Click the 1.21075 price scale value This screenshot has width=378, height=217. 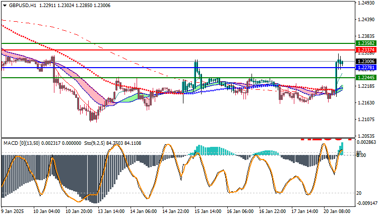(366, 120)
